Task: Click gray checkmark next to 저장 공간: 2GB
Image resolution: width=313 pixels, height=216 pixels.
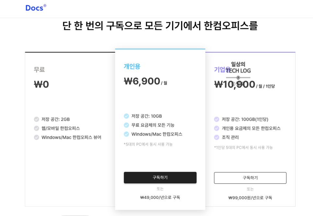Action: 37,119
